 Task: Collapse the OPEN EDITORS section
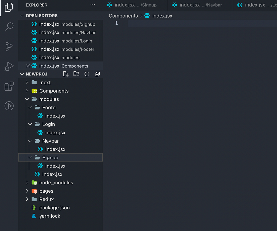[22, 16]
